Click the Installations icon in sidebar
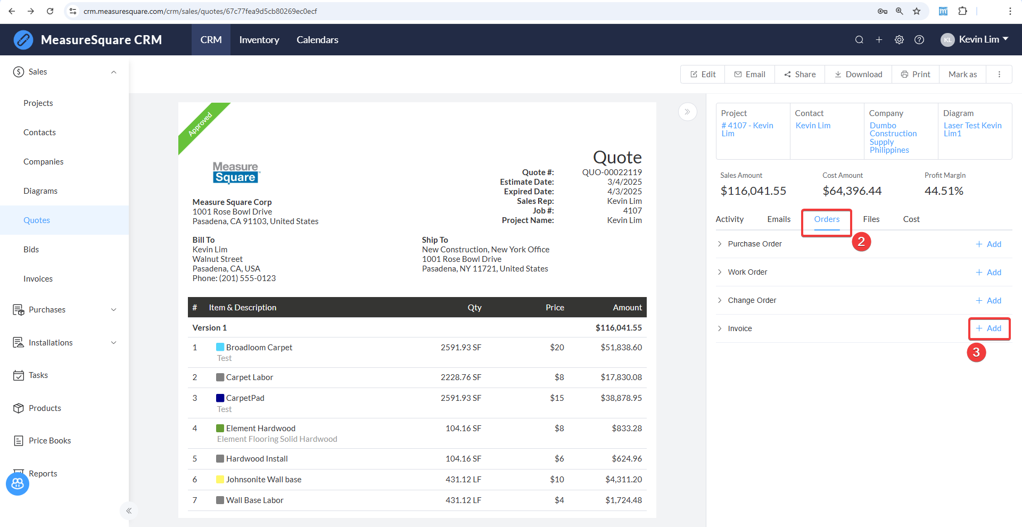The width and height of the screenshot is (1022, 527). pos(19,343)
